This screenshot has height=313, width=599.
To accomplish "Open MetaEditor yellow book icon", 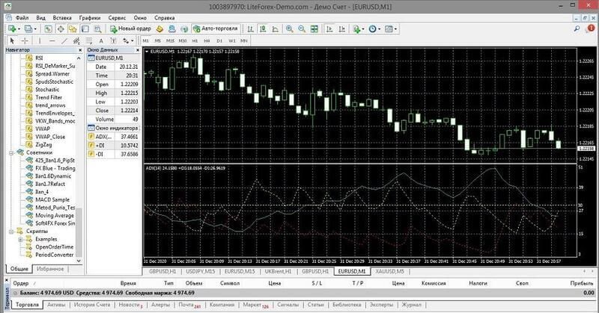I will pos(159,28).
